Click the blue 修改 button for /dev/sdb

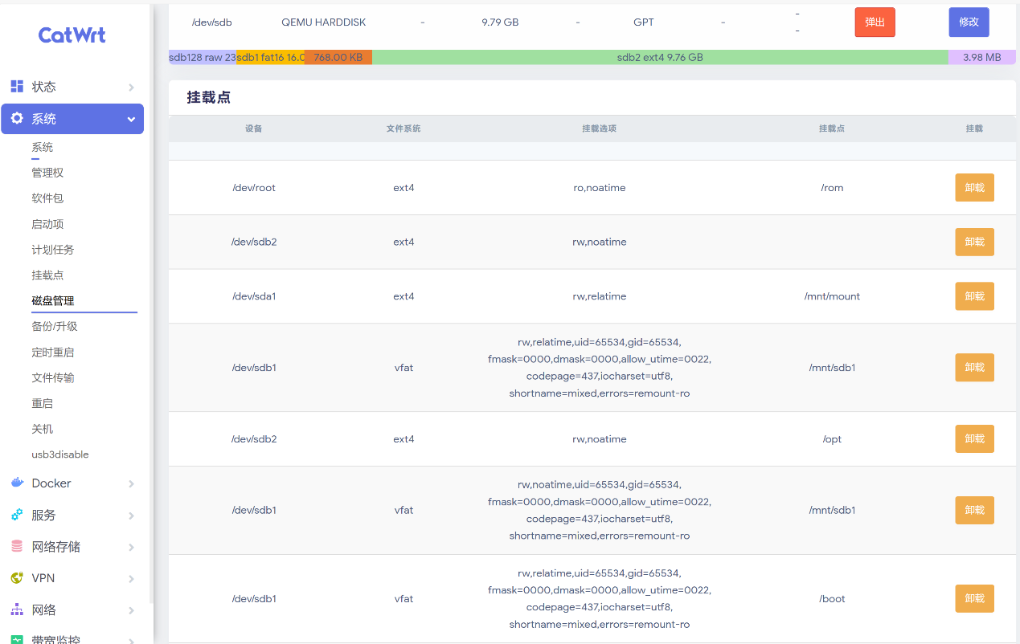(969, 22)
